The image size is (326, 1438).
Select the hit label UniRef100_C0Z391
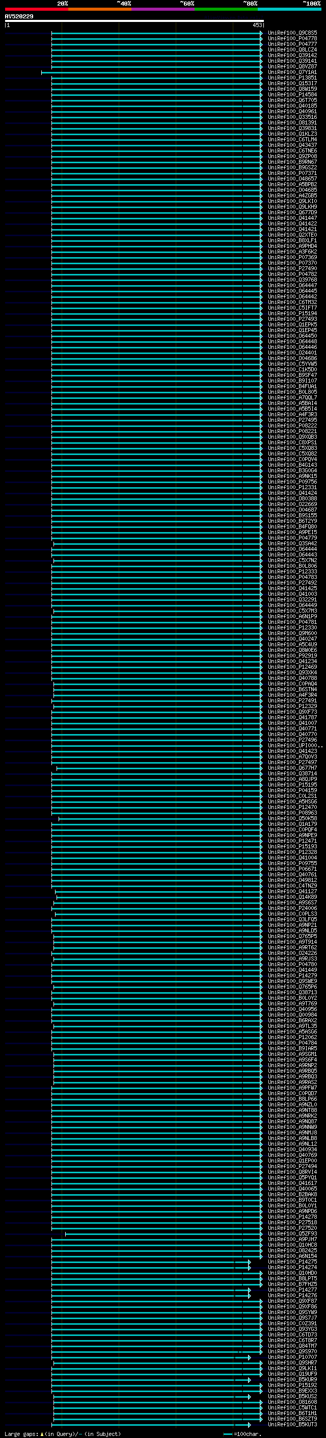tap(292, 1324)
